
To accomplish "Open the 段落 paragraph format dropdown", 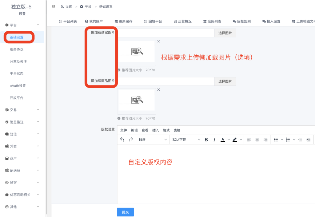I will coord(152,140).
